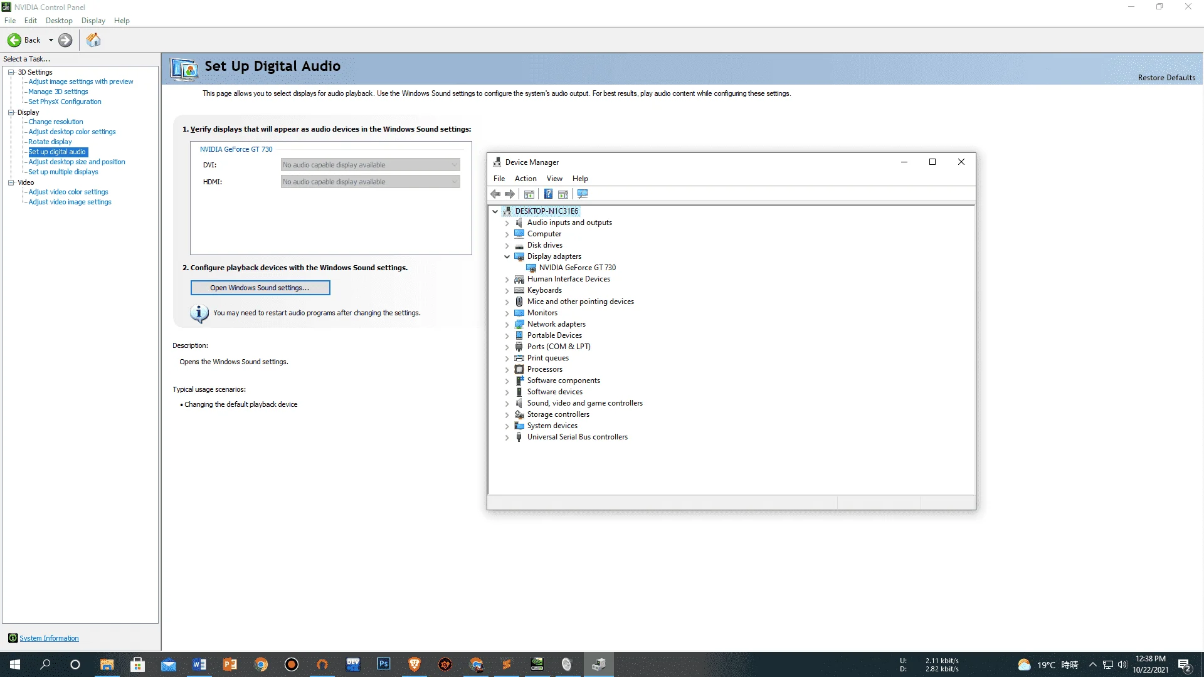Viewport: 1204px width, 677px height.
Task: Click Restore Defaults
Action: coord(1166,78)
